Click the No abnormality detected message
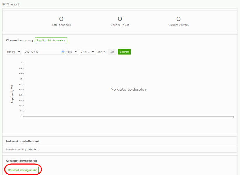This screenshot has width=240, height=175. click(x=22, y=149)
